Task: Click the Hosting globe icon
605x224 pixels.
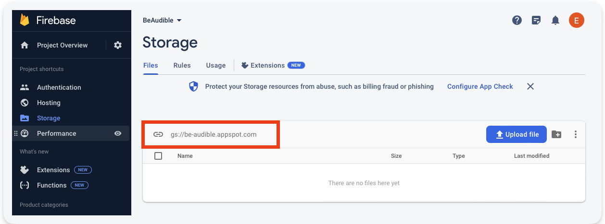Action: click(x=25, y=103)
